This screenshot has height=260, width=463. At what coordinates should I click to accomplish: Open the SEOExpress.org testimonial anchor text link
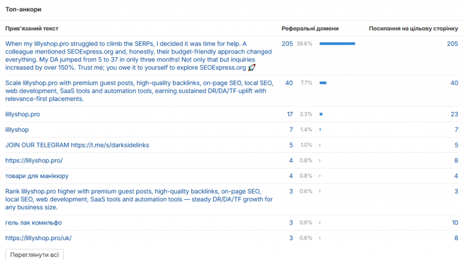tap(139, 56)
